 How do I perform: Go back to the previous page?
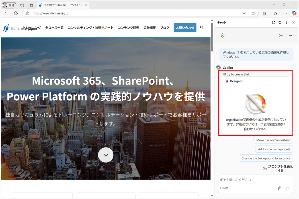(x=6, y=13)
